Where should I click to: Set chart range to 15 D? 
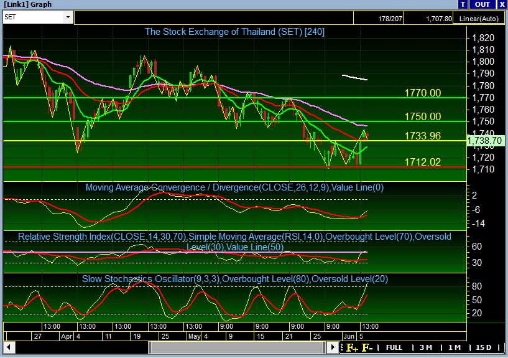pyautogui.click(x=483, y=347)
